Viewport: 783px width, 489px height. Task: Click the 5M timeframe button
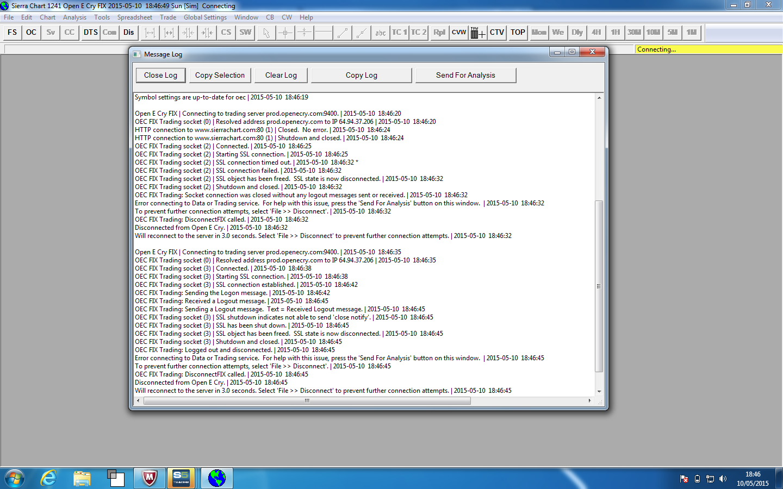[x=673, y=33]
